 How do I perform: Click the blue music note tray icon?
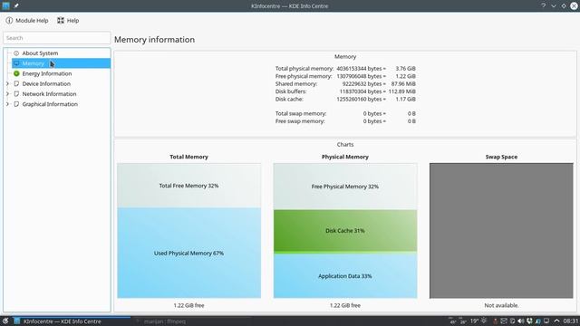click(537, 321)
